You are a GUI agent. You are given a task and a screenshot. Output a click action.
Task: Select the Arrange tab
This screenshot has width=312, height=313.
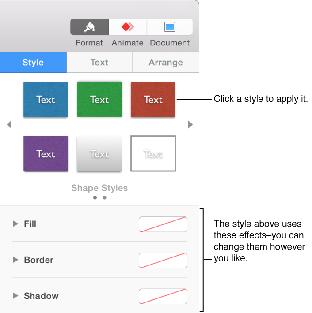coord(166,62)
